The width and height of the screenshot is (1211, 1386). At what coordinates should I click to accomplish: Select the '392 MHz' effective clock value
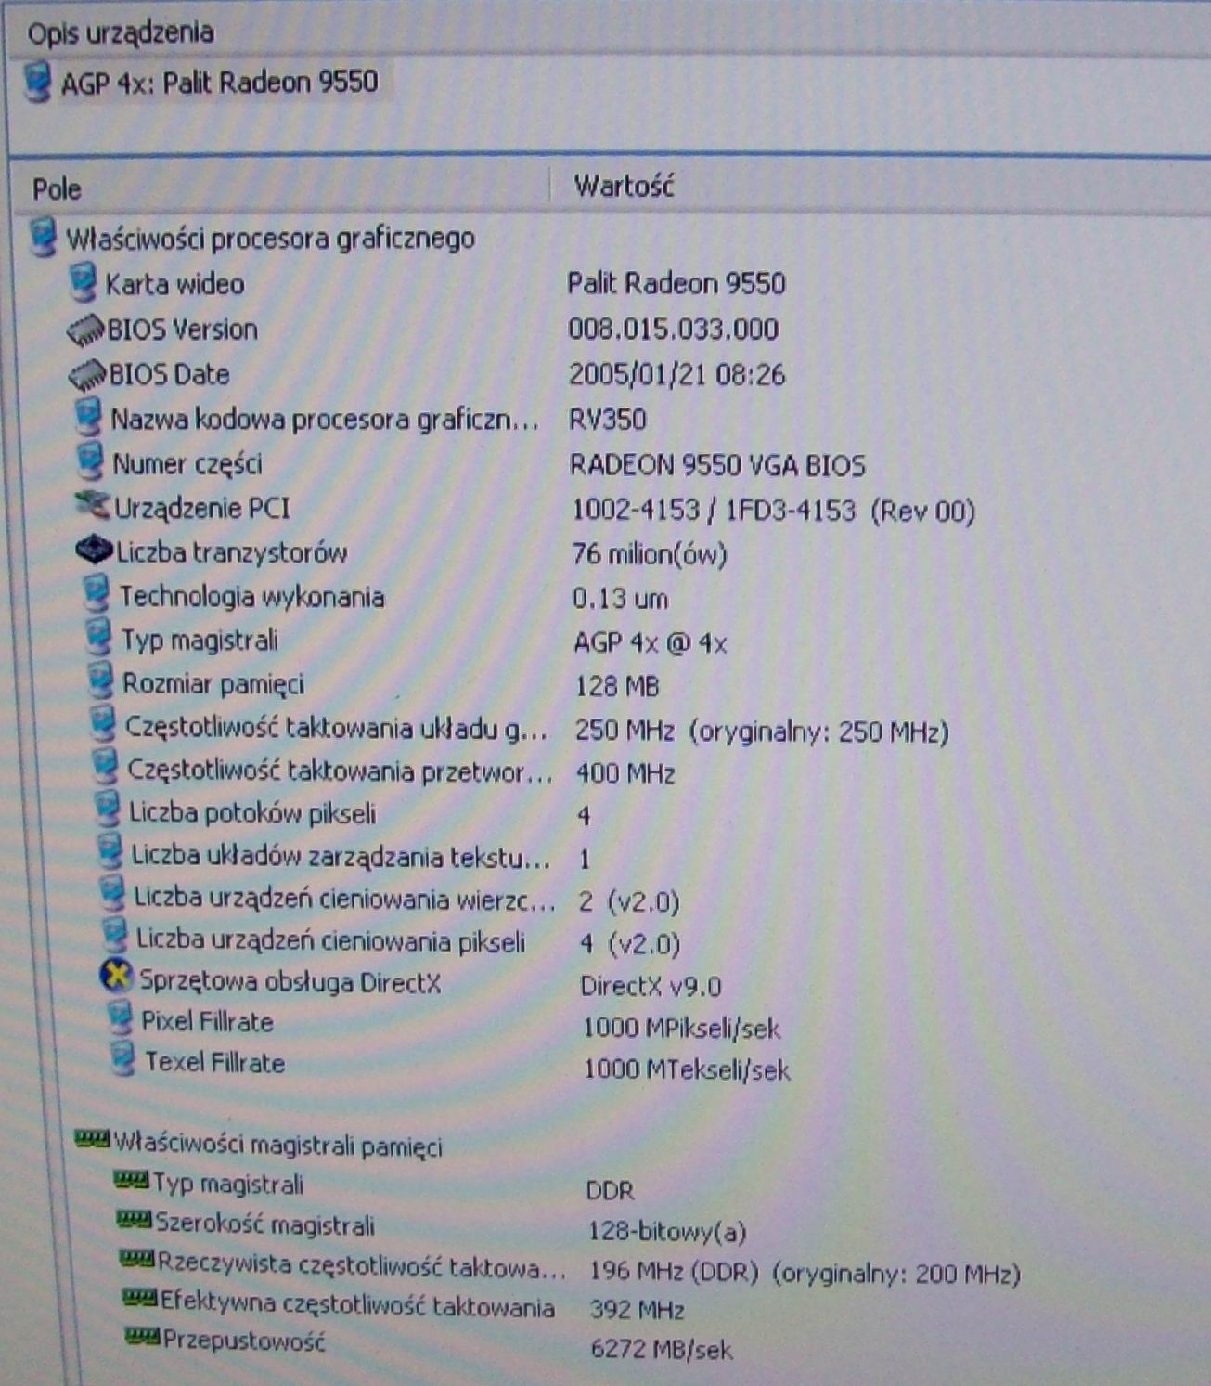638,1310
